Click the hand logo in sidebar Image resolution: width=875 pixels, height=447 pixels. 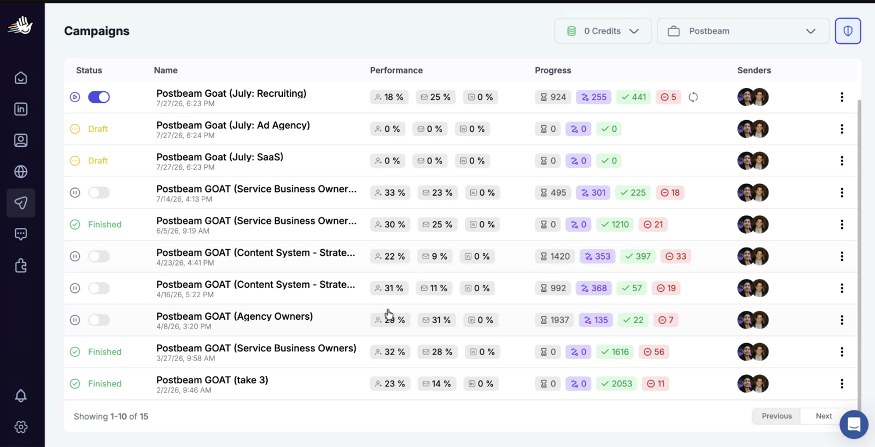click(20, 25)
